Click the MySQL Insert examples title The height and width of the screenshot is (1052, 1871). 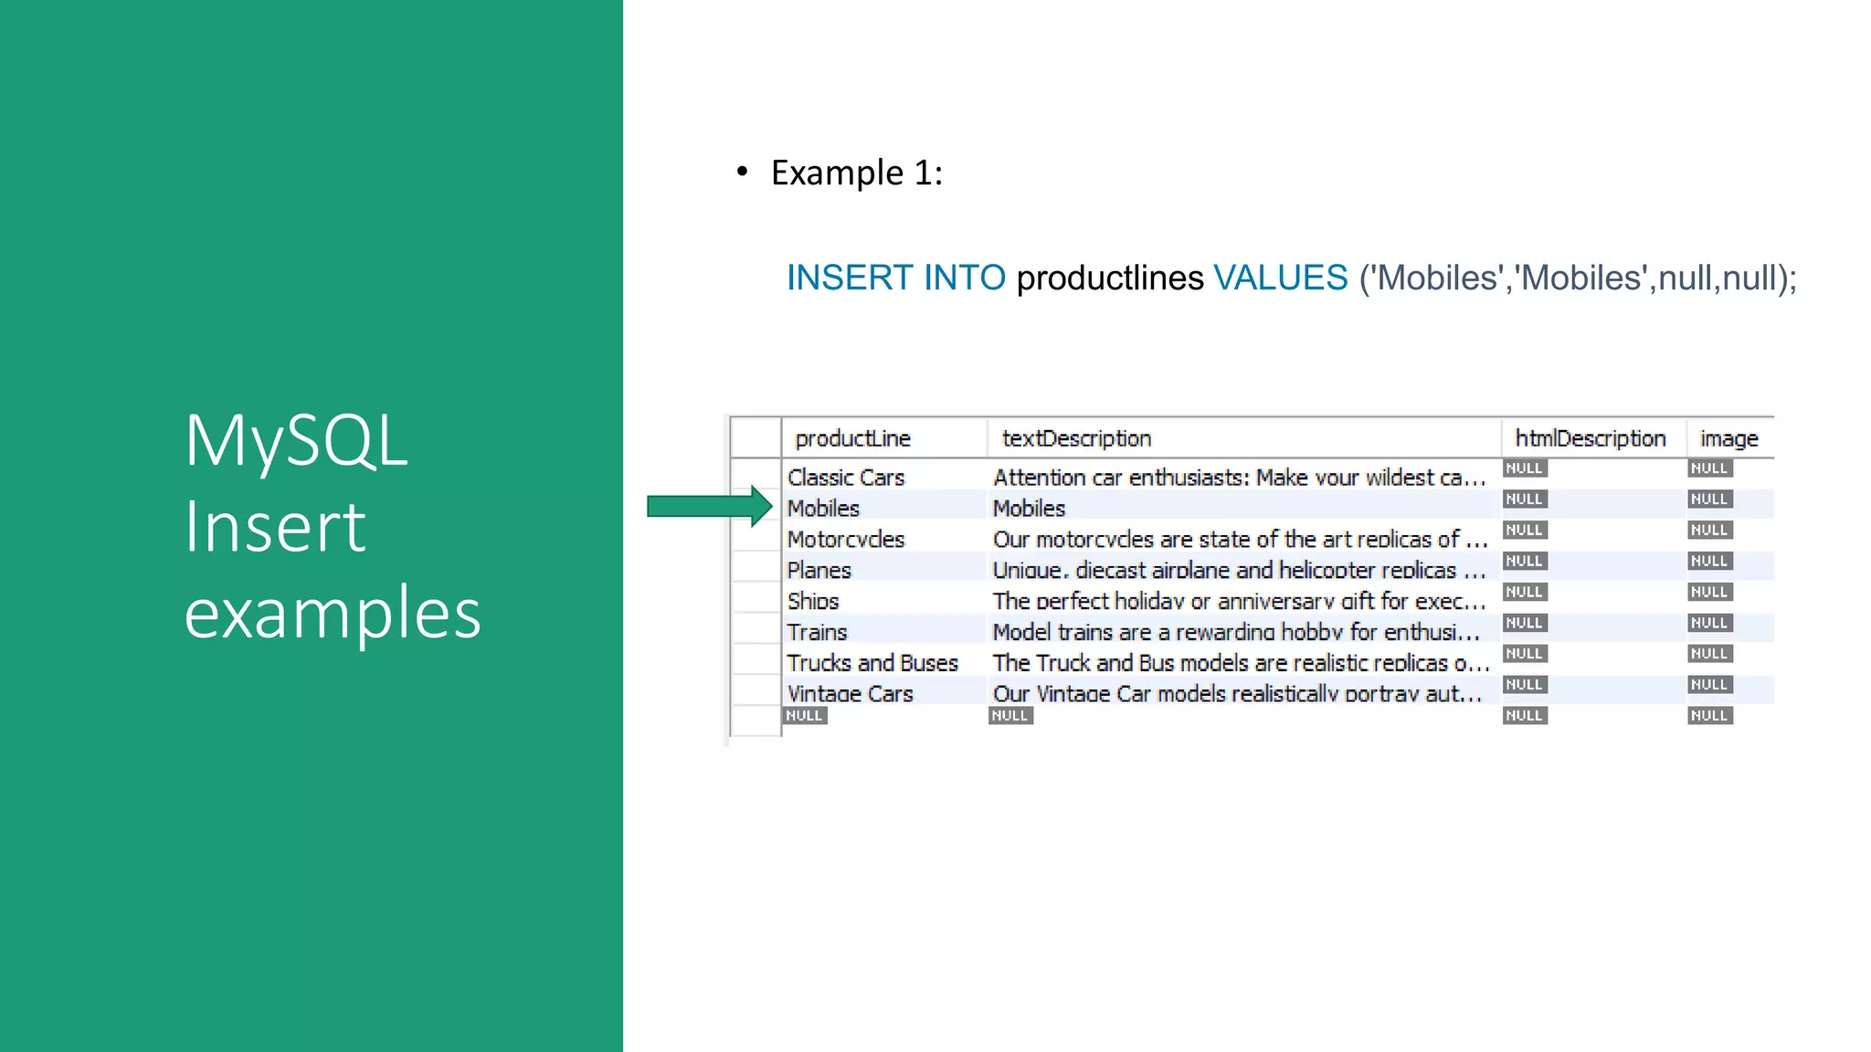click(x=333, y=526)
